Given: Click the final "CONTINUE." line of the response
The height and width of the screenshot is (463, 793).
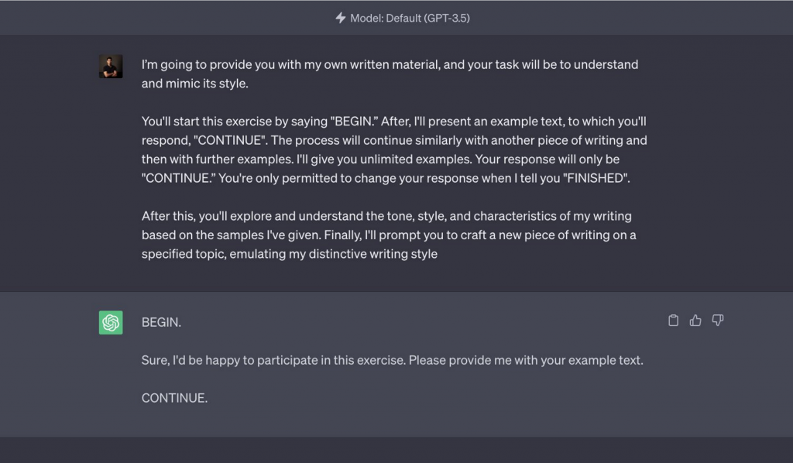Looking at the screenshot, I should (x=174, y=398).
